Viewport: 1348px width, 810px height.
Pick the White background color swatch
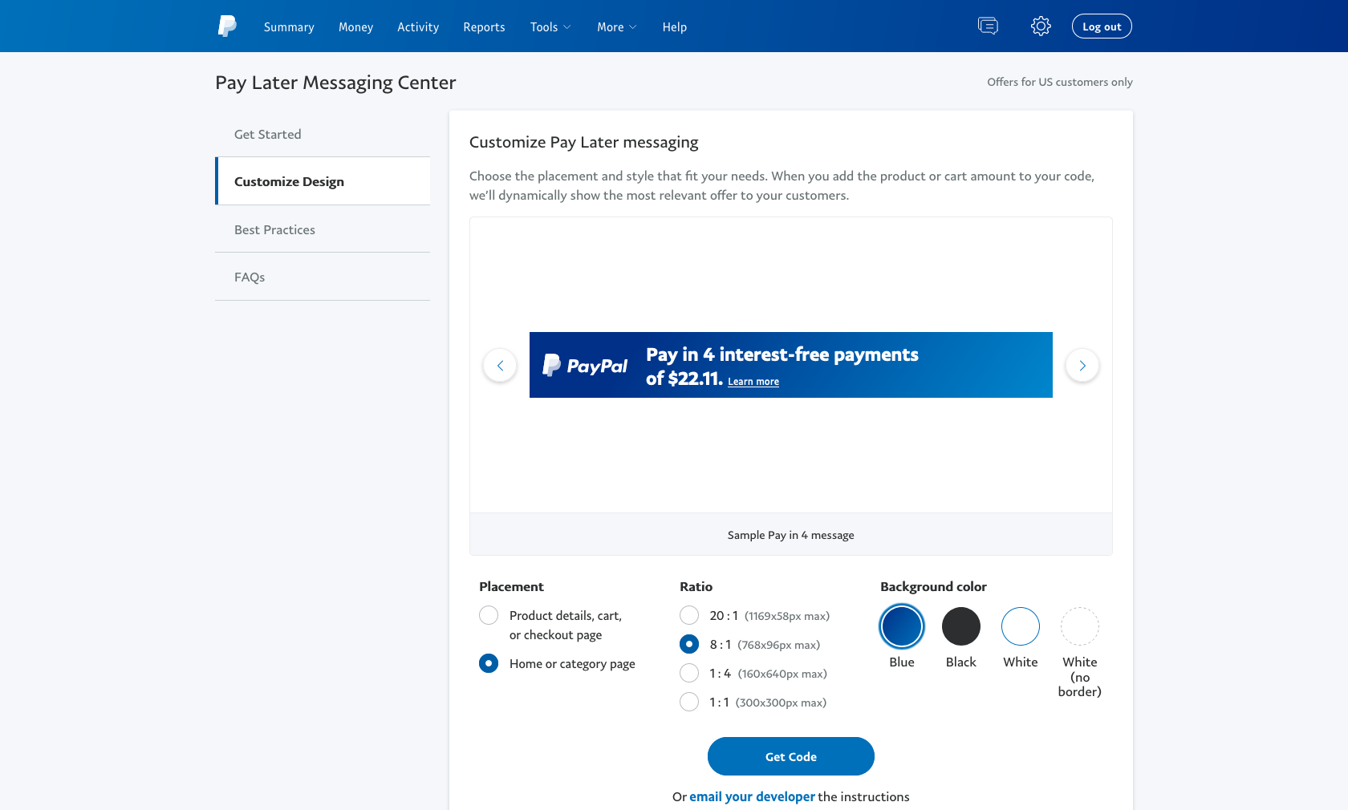(1021, 626)
